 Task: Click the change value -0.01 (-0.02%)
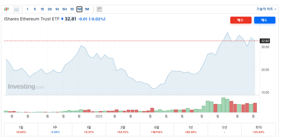tap(91, 19)
